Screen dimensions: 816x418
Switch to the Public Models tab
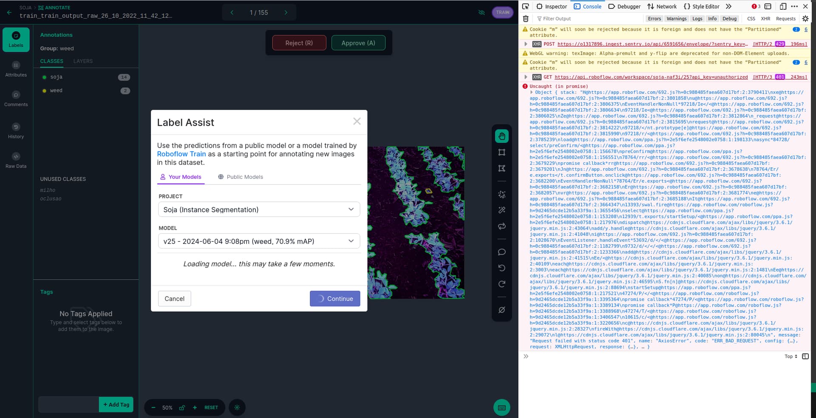click(241, 177)
